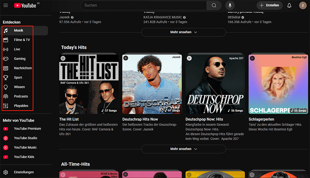
Task: Click playlist icon on The Hit List cover
Action: coord(63,58)
